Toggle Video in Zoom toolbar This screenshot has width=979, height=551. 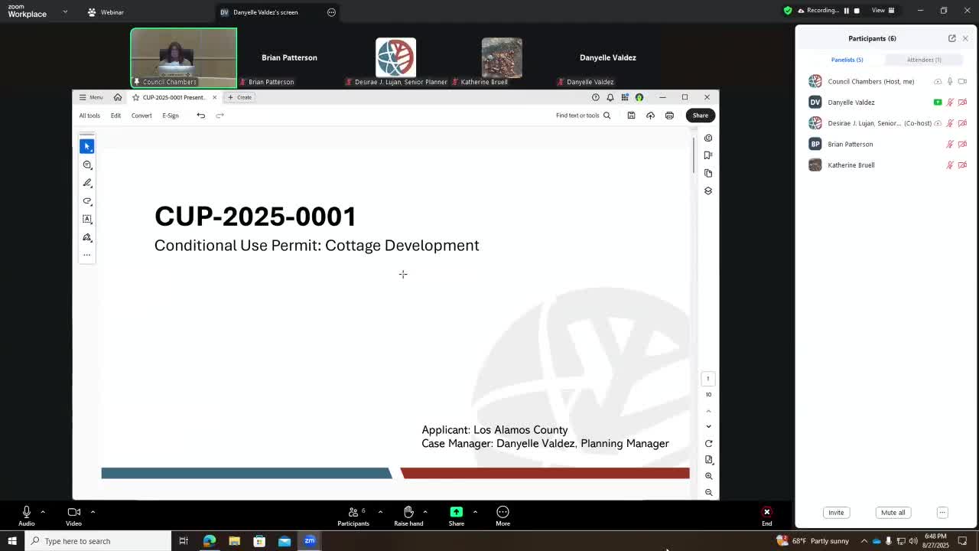[x=73, y=516]
